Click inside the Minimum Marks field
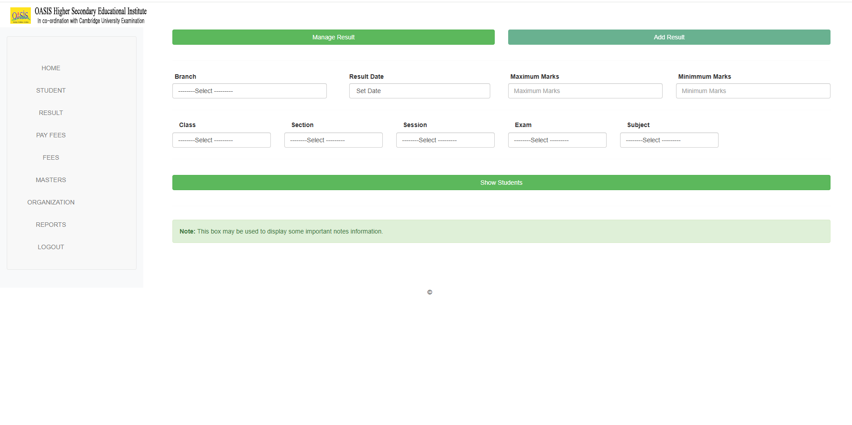The width and height of the screenshot is (852, 425). 753,91
